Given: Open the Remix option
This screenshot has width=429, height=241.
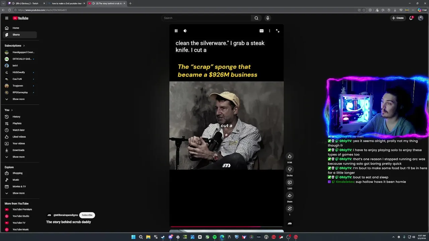Looking at the screenshot, I should click(x=290, y=209).
